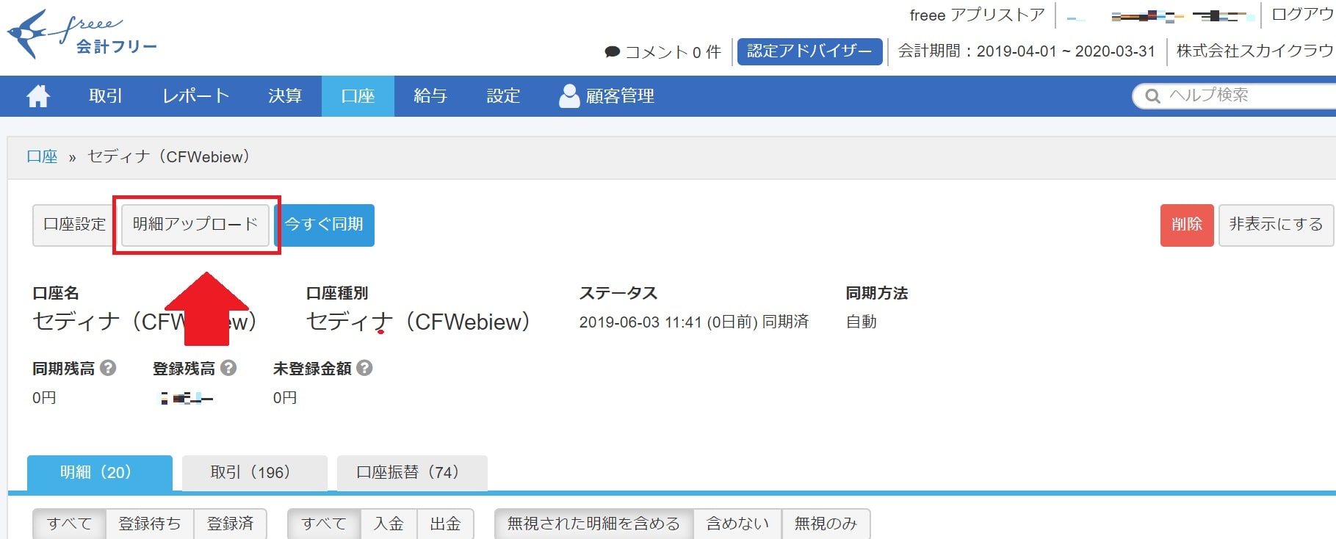Switch to the 取引 (196) tab
Image resolution: width=1336 pixels, height=539 pixels.
point(254,472)
